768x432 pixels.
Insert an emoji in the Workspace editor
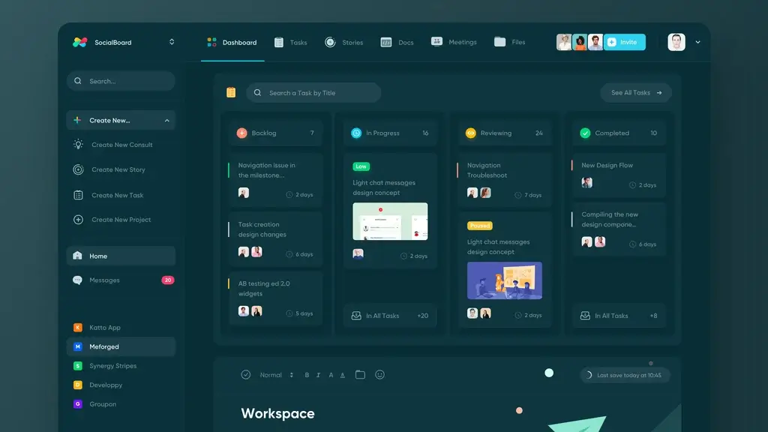click(x=380, y=374)
